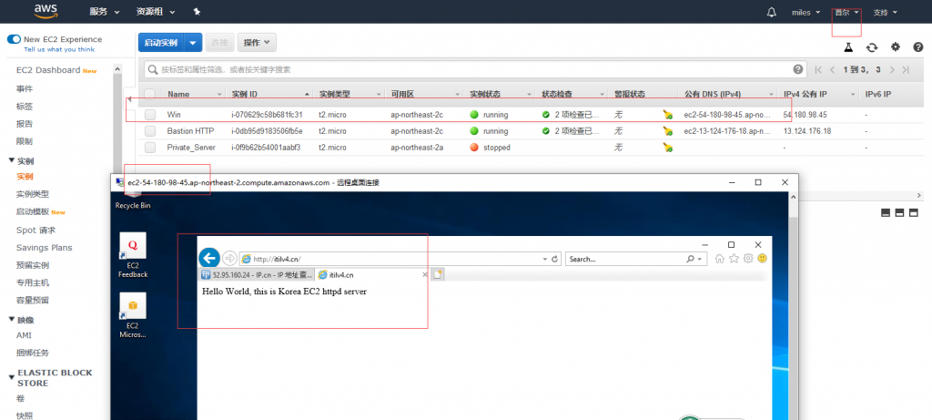Open the 首尔 region dropdown
This screenshot has height=420, width=932.
coord(847,12)
